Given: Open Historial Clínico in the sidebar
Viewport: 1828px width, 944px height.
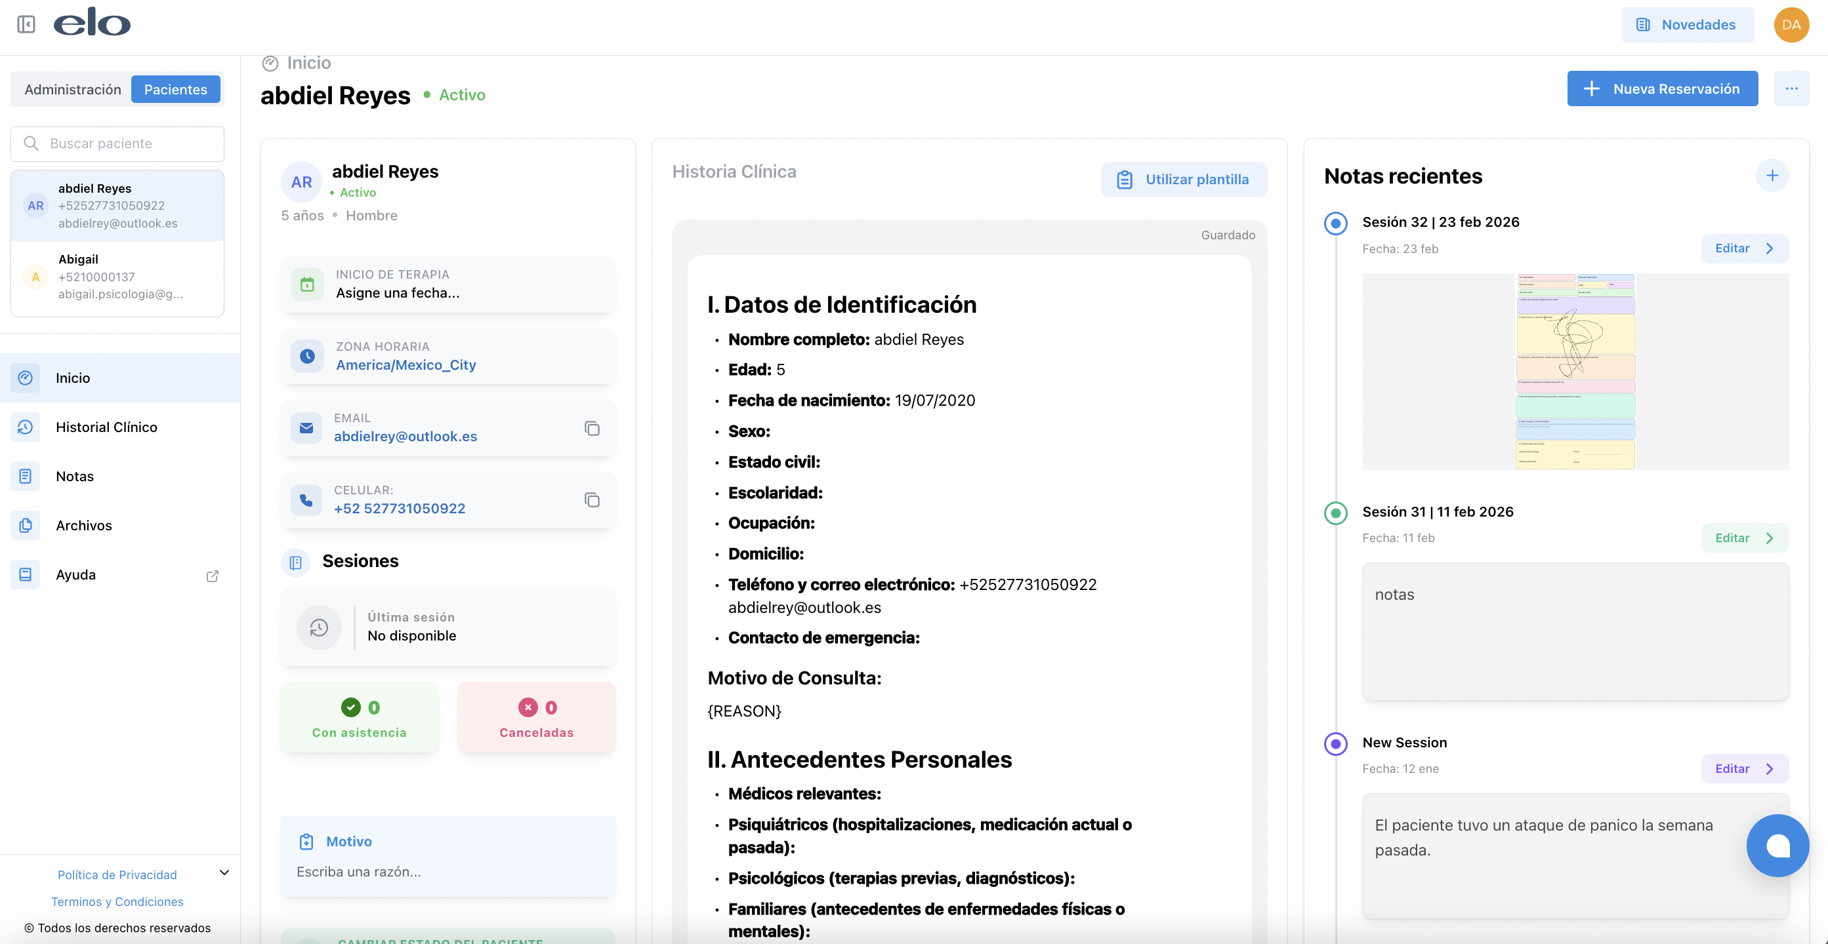Looking at the screenshot, I should [106, 427].
